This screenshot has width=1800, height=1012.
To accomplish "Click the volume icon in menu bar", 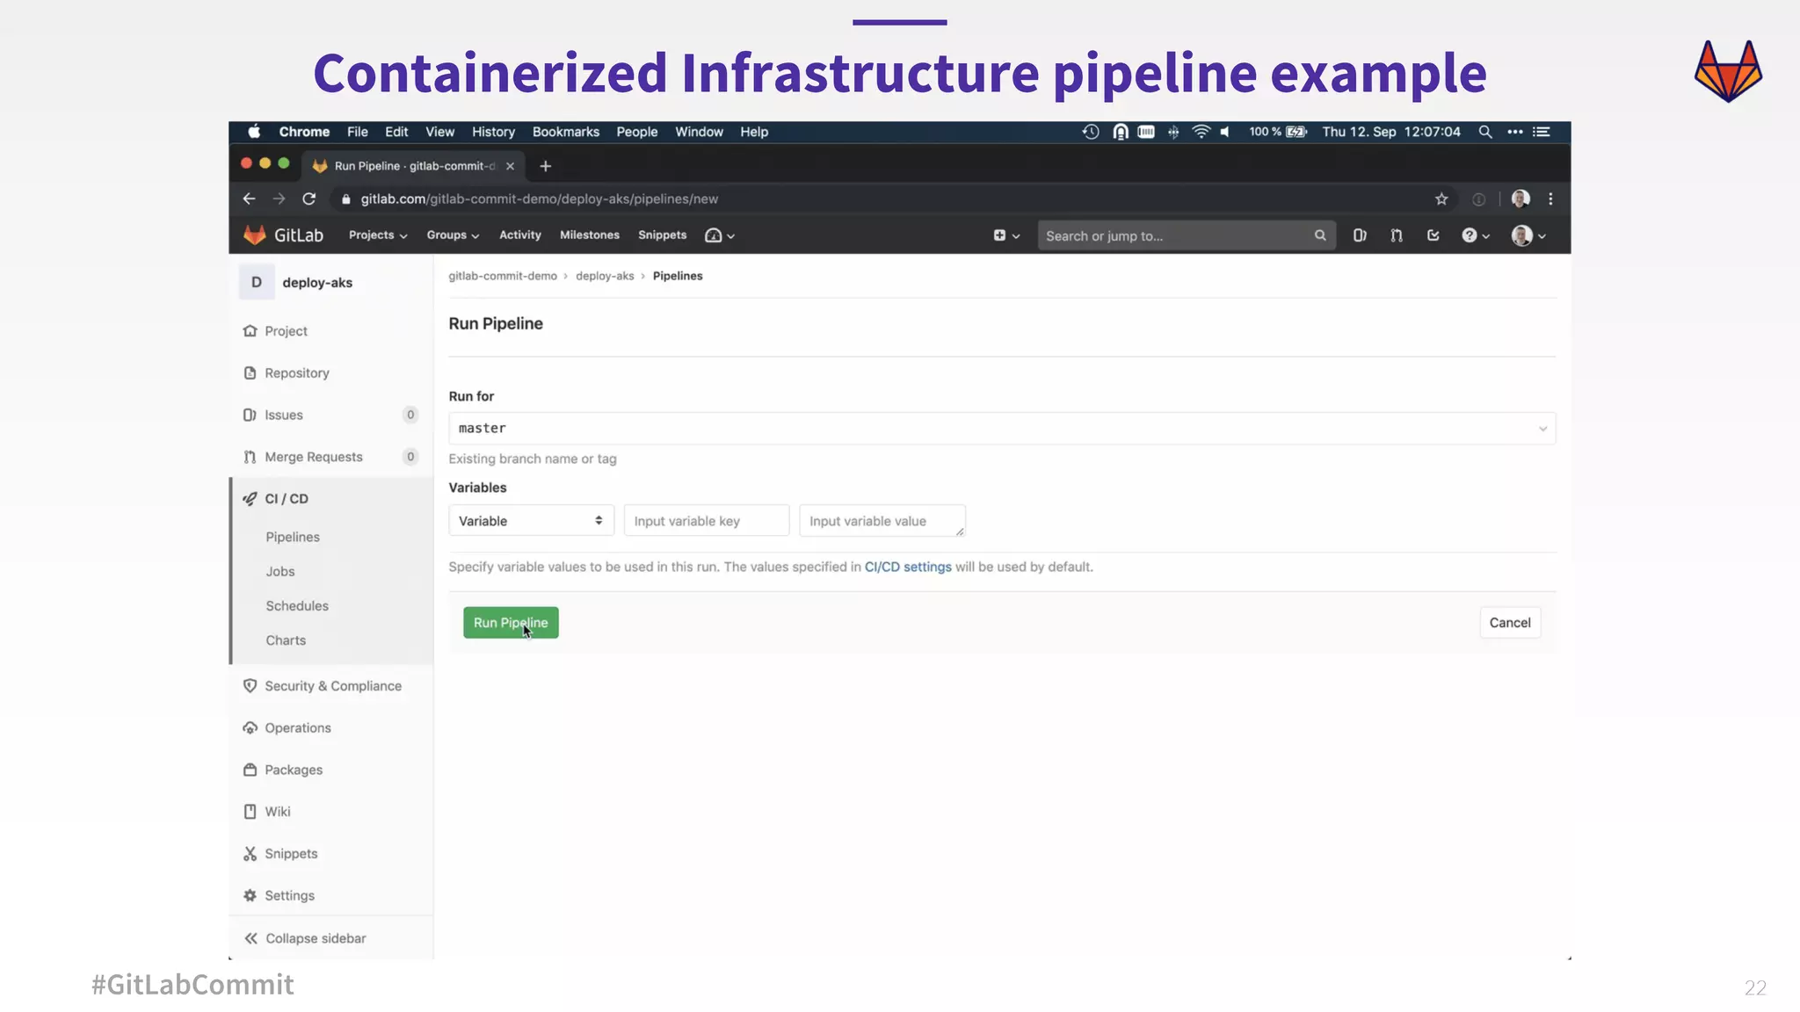I will pos(1225,132).
